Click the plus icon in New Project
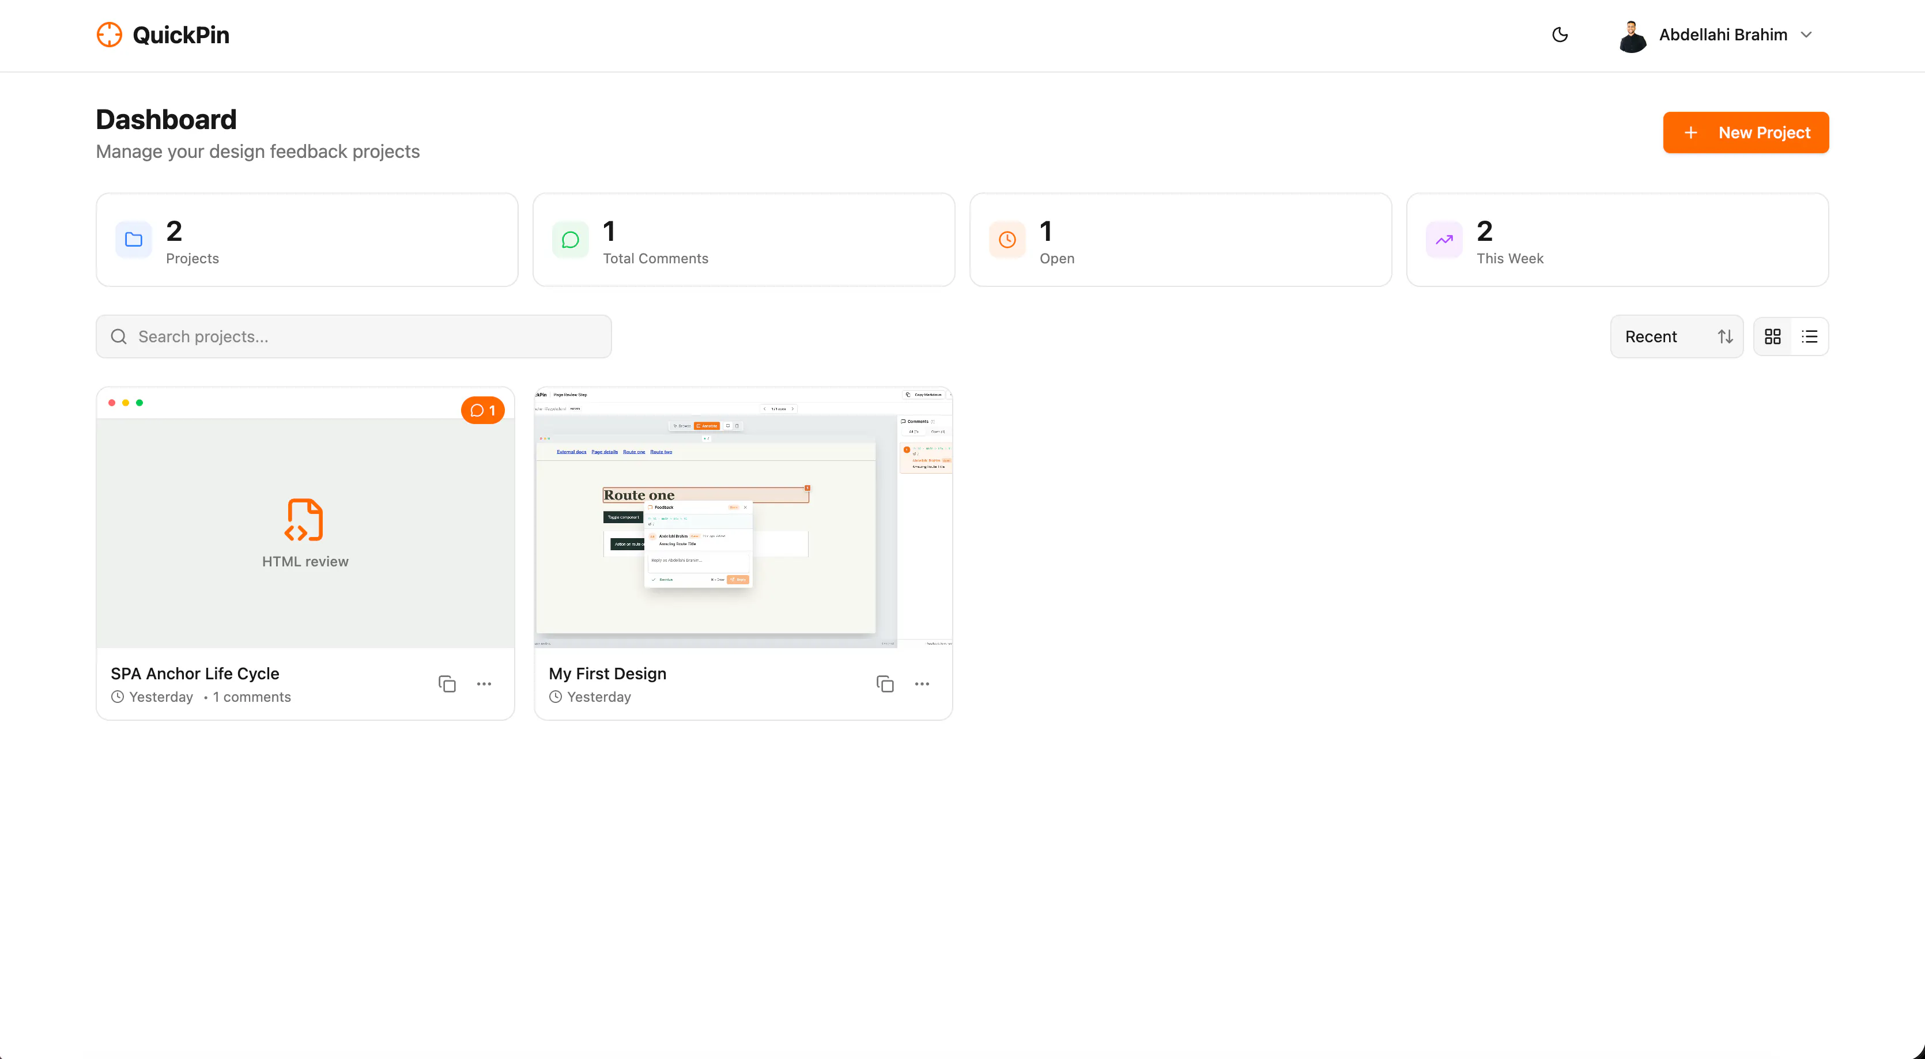Image resolution: width=1925 pixels, height=1059 pixels. 1690,132
